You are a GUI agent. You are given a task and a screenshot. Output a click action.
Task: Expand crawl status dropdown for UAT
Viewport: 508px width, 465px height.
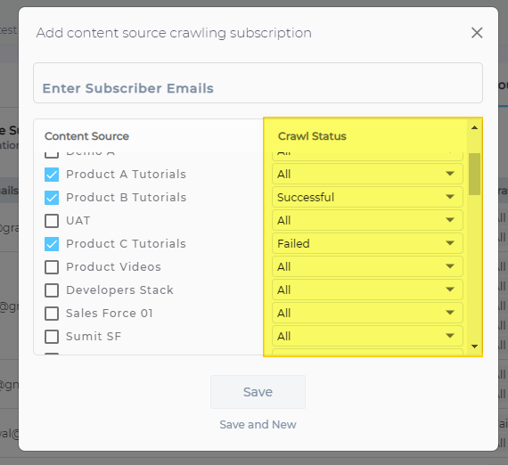tap(367, 220)
